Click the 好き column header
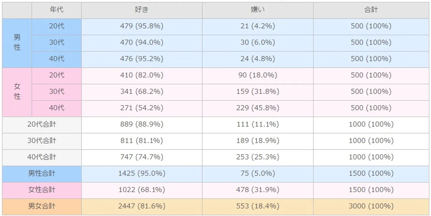 point(142,10)
